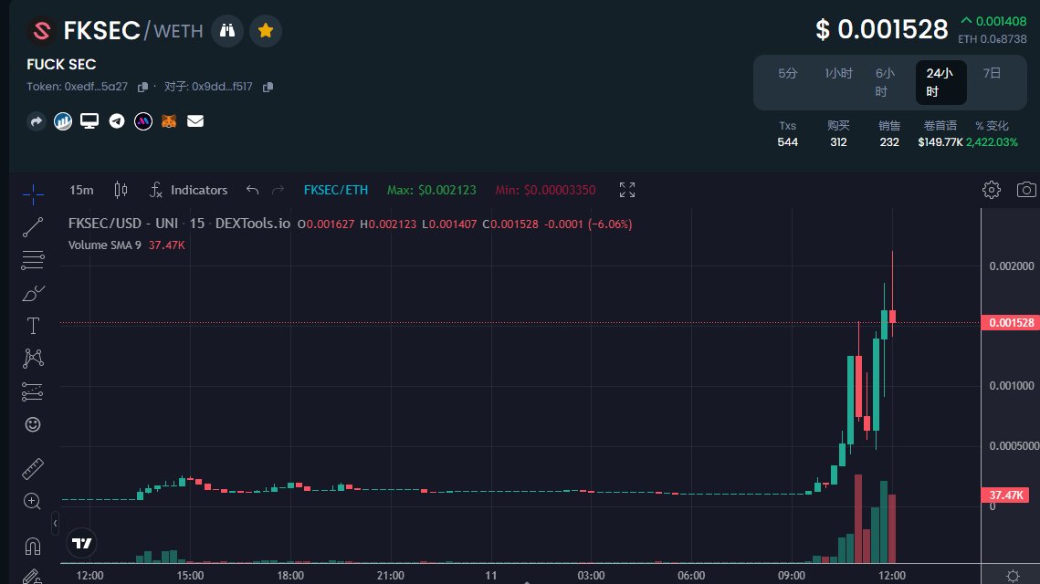This screenshot has height=584, width=1040.
Task: Select the ruler measure tool
Action: coord(33,469)
